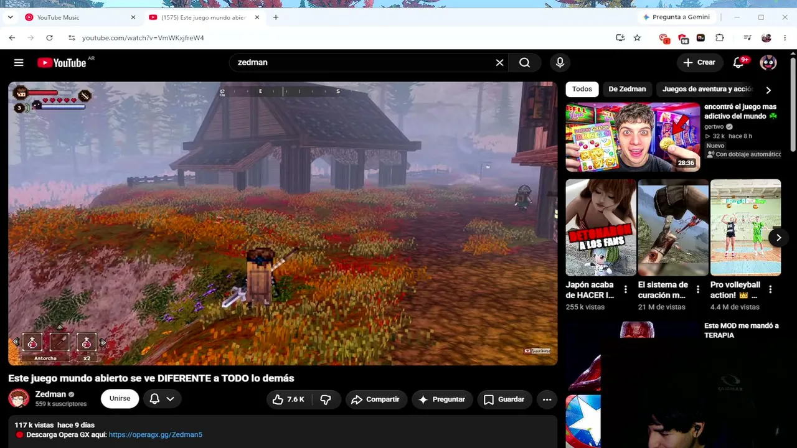Open options for 'El sistema de curación' short
This screenshot has width=797, height=448.
point(698,290)
